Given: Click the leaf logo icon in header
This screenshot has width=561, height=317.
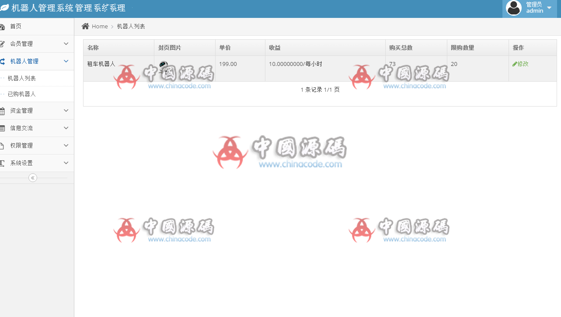Looking at the screenshot, I should point(4,8).
